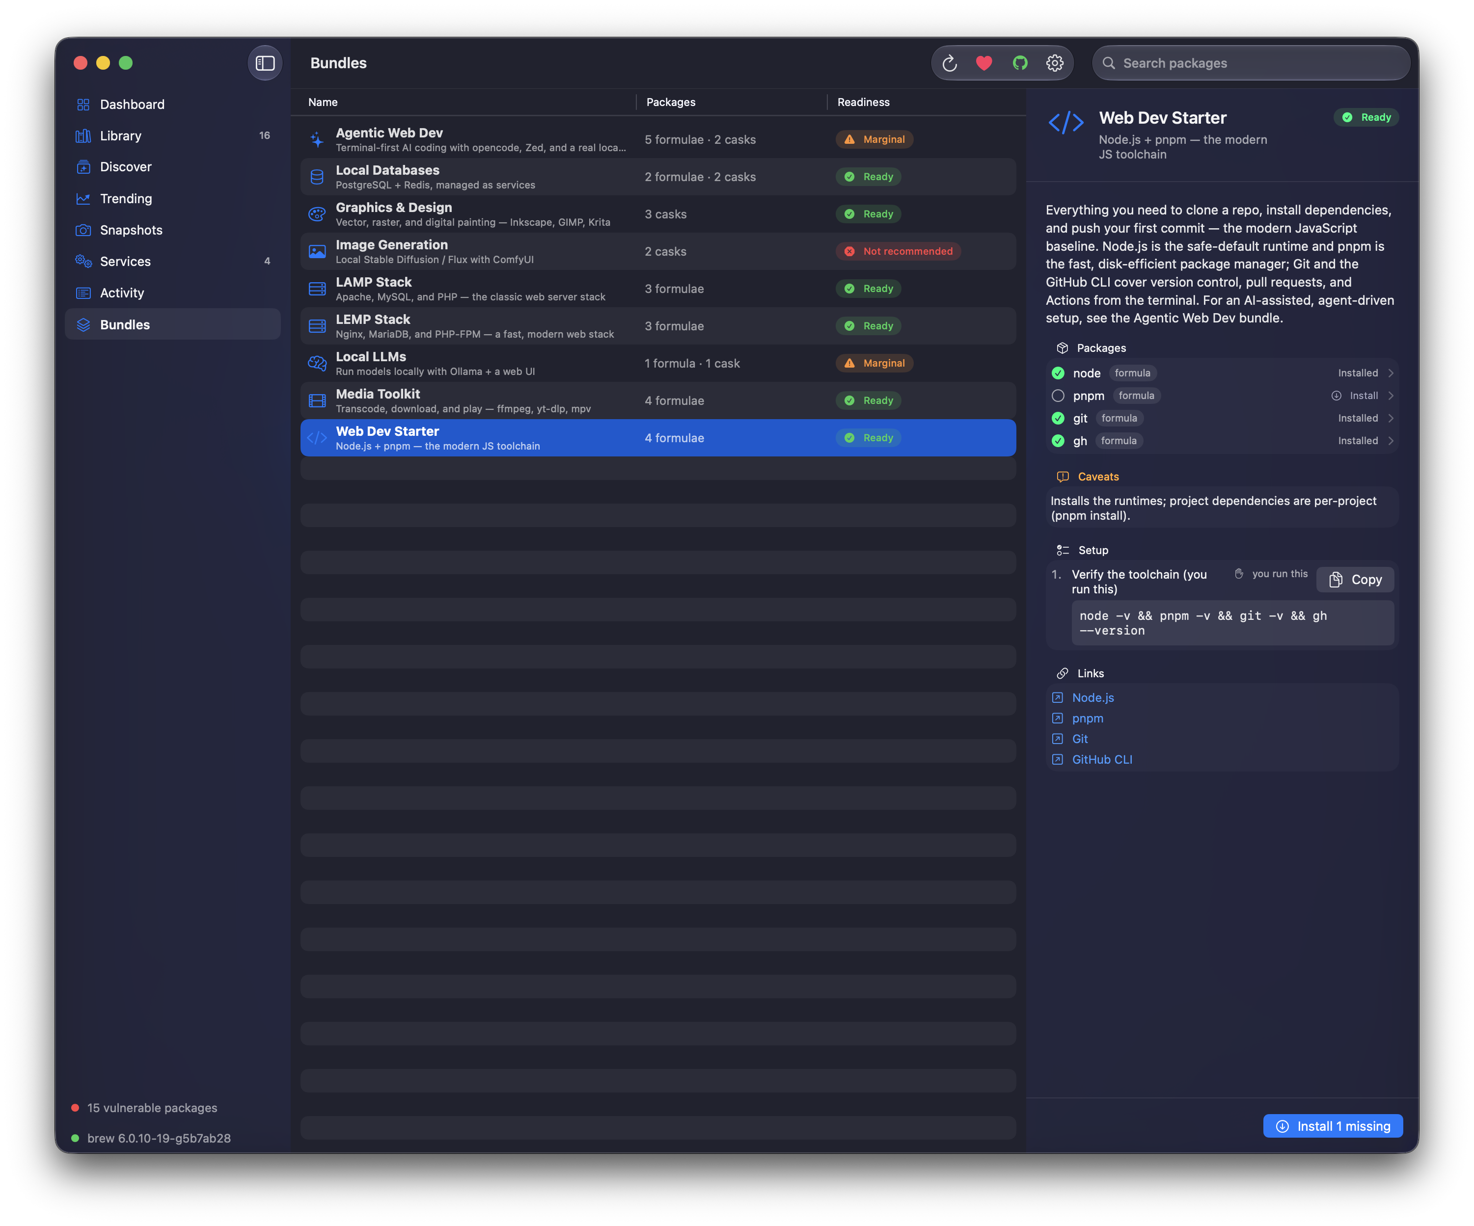Click the pnpm external link arrow icon
1474x1226 pixels.
pyautogui.click(x=1058, y=718)
